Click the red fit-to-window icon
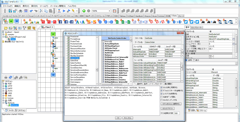 (x=114, y=11)
